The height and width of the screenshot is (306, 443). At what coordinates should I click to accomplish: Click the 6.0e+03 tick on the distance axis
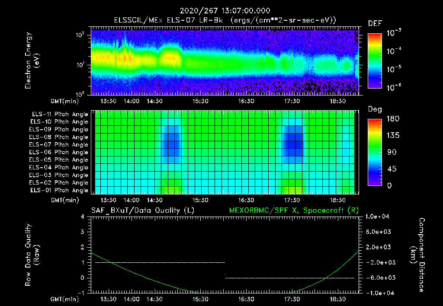click(379, 232)
